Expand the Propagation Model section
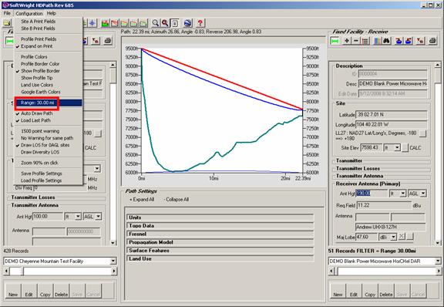 click(x=220, y=242)
